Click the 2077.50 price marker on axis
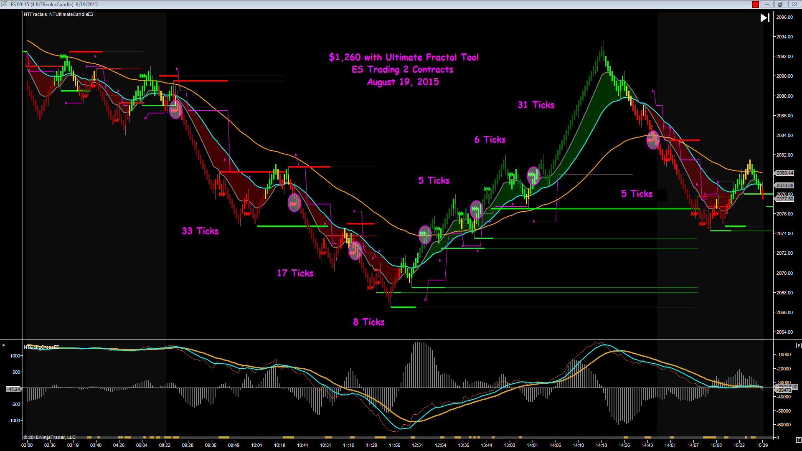The height and width of the screenshot is (451, 802). (x=784, y=199)
